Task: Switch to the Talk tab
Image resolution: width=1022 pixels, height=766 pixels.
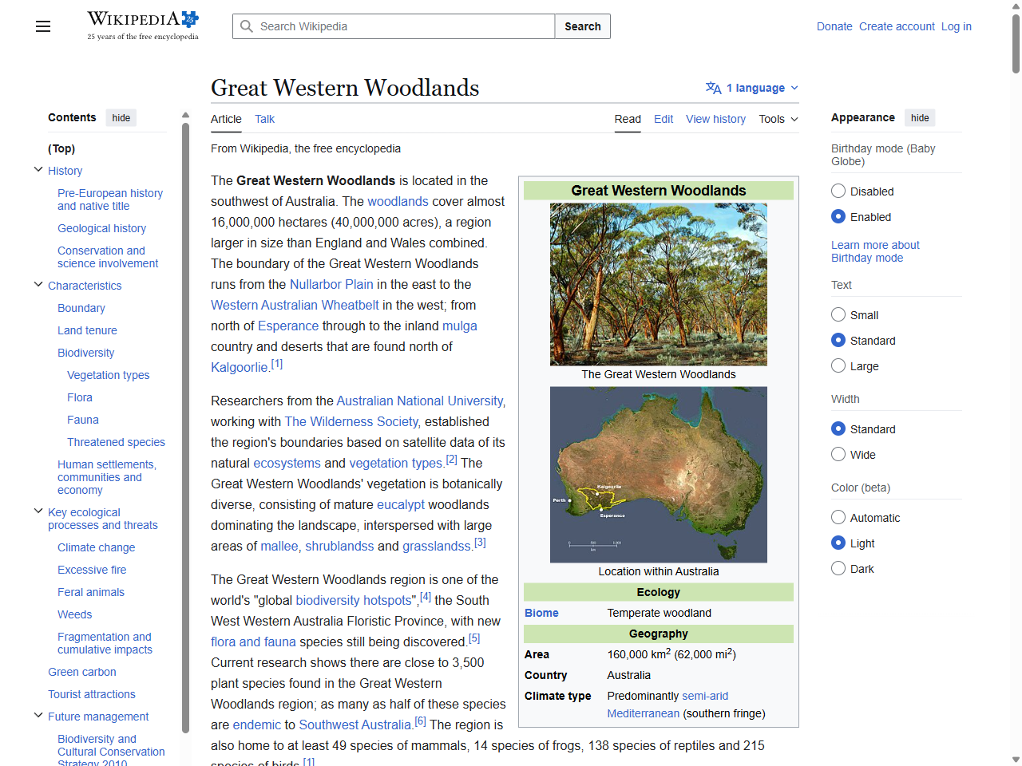Action: pos(264,119)
